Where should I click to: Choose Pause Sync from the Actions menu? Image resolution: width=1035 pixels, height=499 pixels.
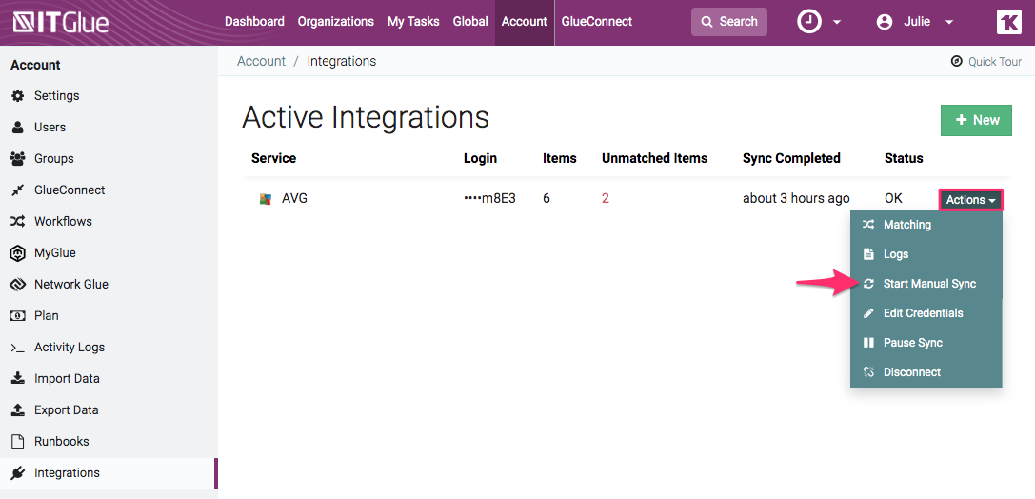click(926, 343)
